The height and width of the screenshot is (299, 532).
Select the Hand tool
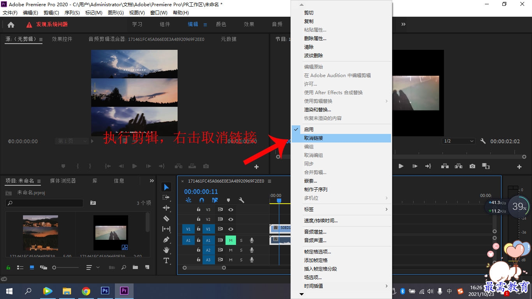(x=166, y=250)
